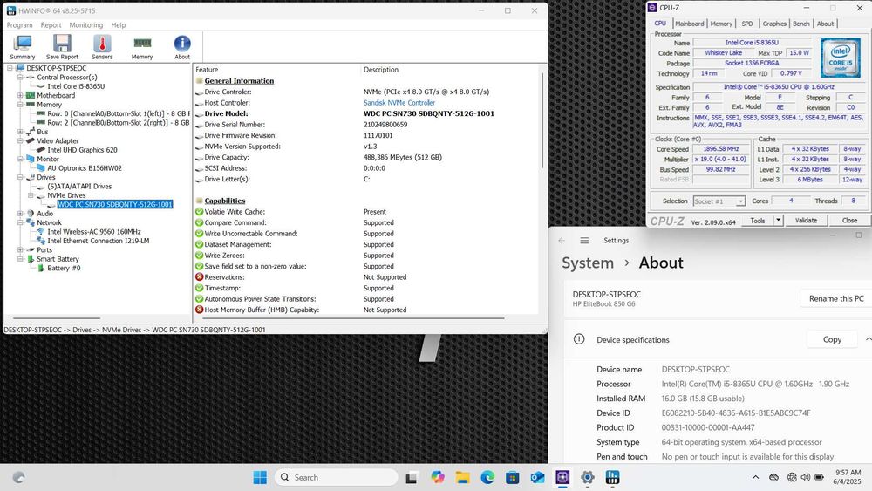Switch to the SPD tab in CPU-Z

tap(747, 24)
